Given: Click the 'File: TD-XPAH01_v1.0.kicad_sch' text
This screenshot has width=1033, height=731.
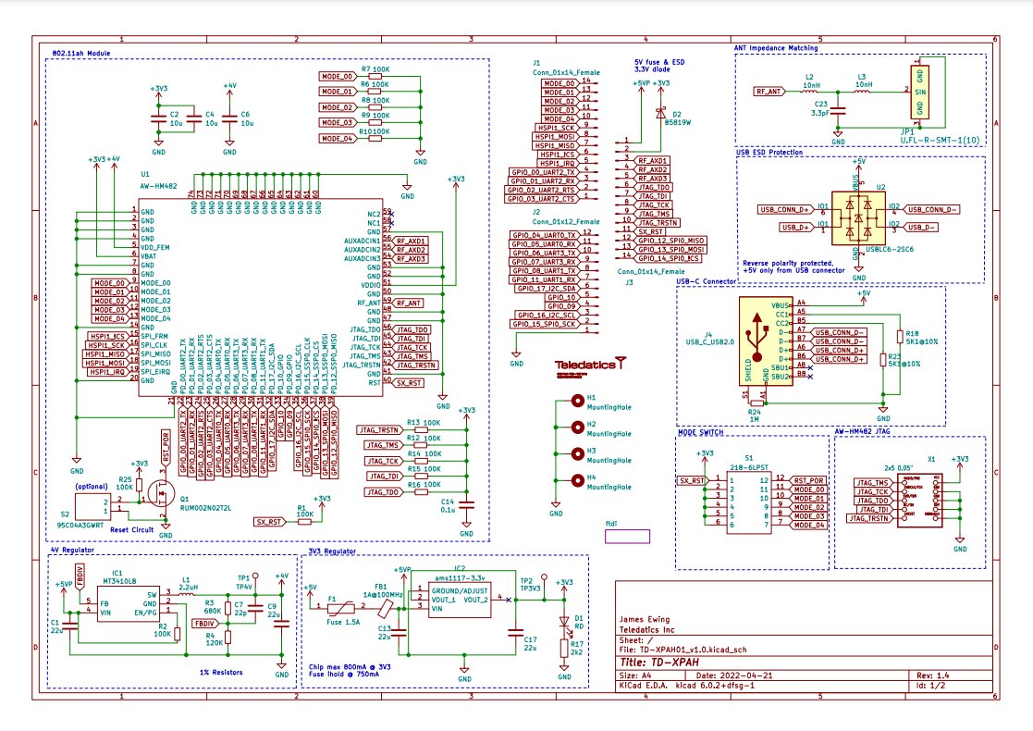Looking at the screenshot, I should (x=683, y=650).
